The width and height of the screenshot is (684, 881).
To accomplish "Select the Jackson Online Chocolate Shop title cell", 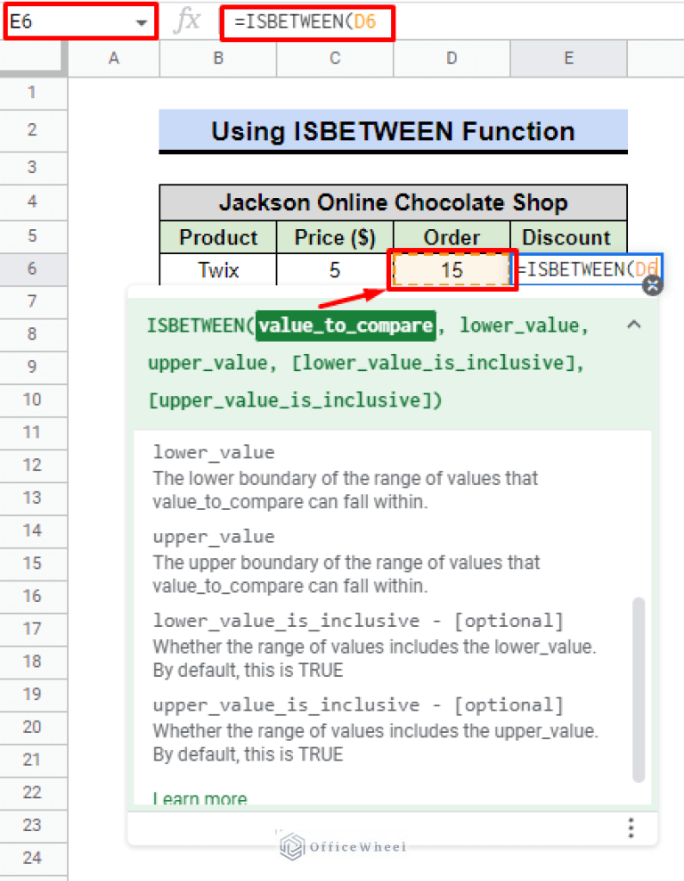I will tap(393, 202).
